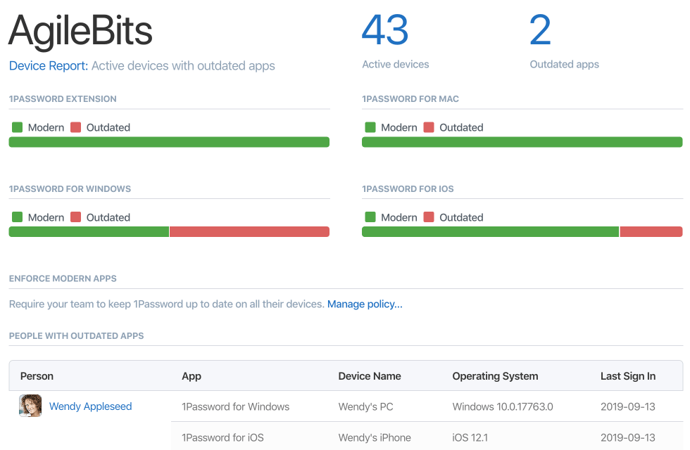
Task: Select the 1Password for iOS table cell
Action: (x=222, y=437)
